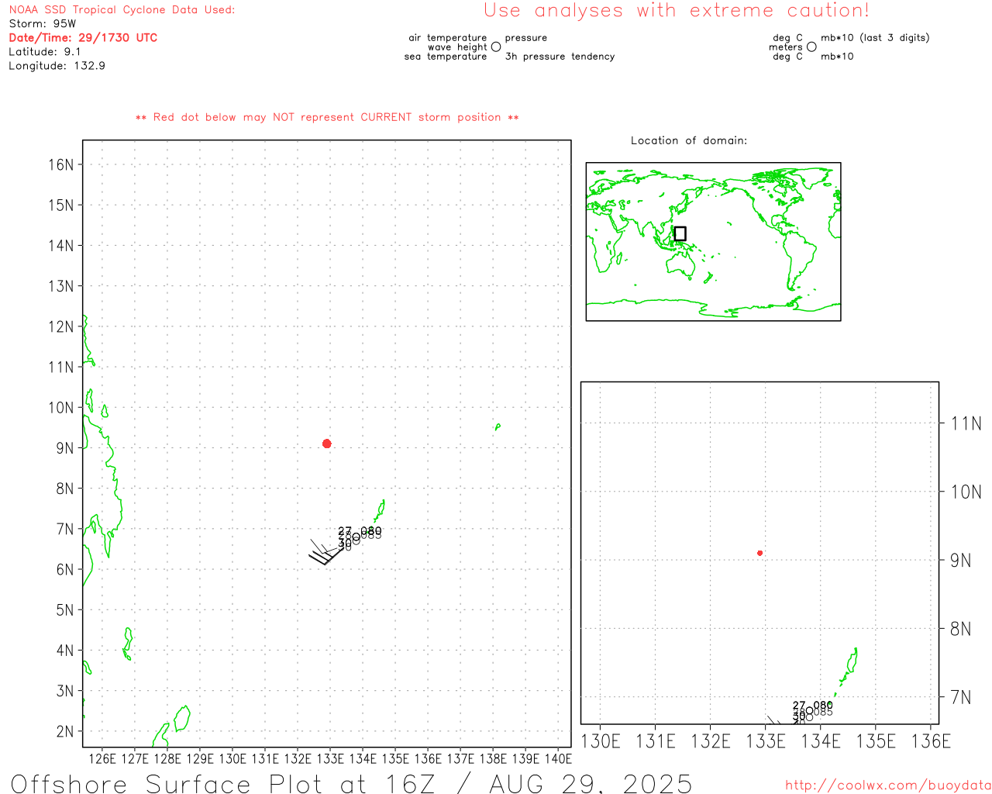This screenshot has height=794, width=992.
Task: Click the 'NOAA SSD Tropical Cyclone Data Used:' heading
Action: (122, 10)
